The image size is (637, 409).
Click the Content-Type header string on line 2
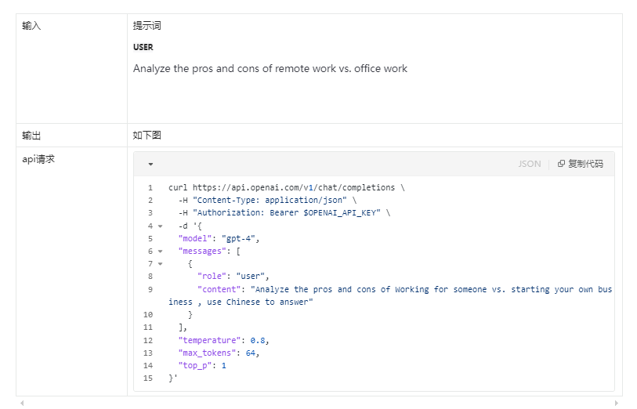pyautogui.click(x=270, y=200)
